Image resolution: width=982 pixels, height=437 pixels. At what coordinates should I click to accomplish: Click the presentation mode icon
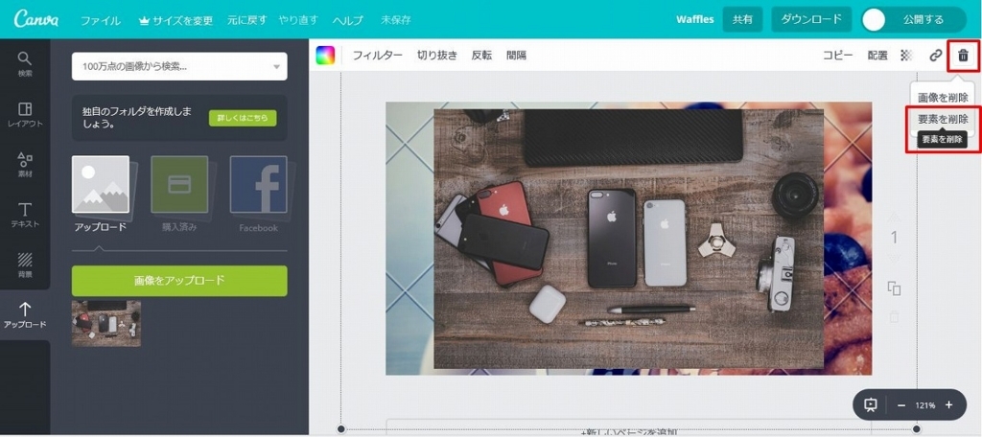[871, 405]
